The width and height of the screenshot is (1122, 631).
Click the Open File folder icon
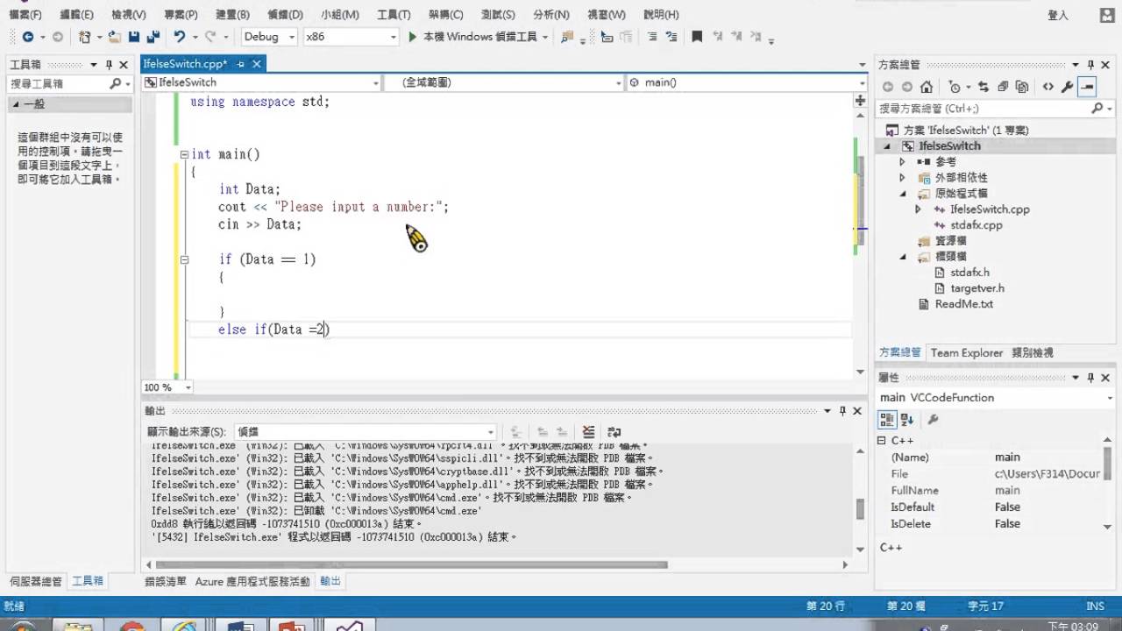(x=115, y=37)
